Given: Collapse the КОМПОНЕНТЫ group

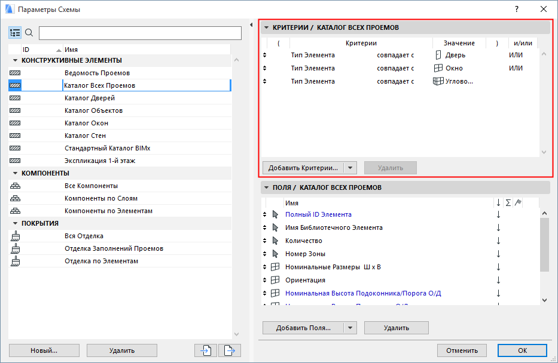Looking at the screenshot, I should tap(15, 173).
